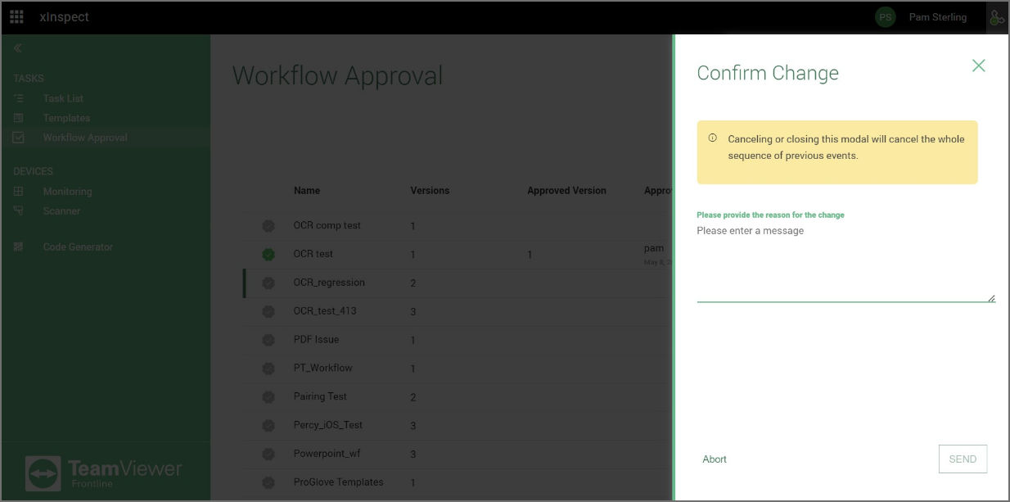Open the app launcher grid icon
Viewport: 1010px width, 502px height.
(16, 16)
